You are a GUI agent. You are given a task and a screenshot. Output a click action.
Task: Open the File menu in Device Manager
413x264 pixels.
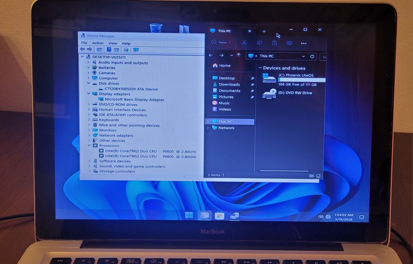(84, 43)
